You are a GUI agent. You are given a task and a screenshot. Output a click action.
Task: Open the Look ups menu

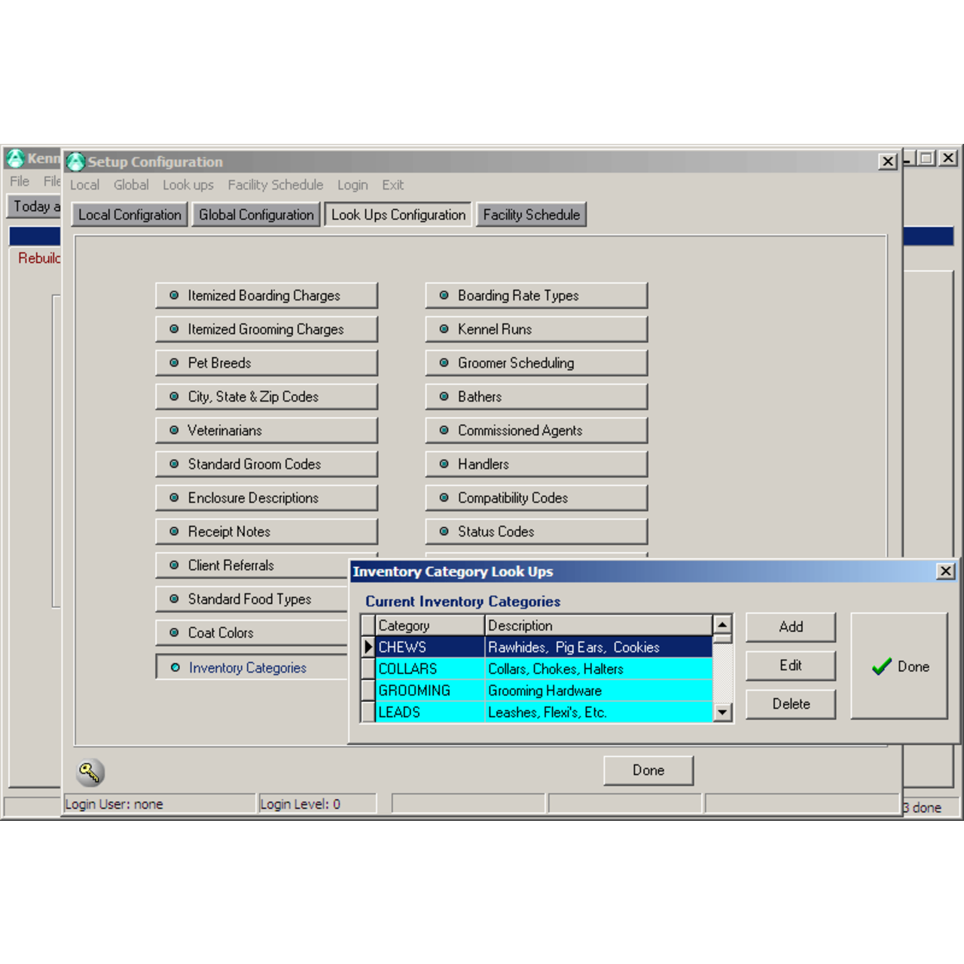pos(188,185)
